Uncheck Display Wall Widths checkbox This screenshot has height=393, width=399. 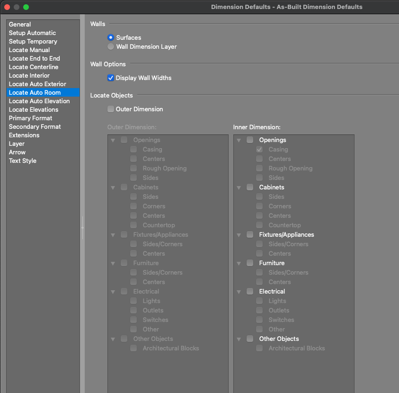pos(111,78)
